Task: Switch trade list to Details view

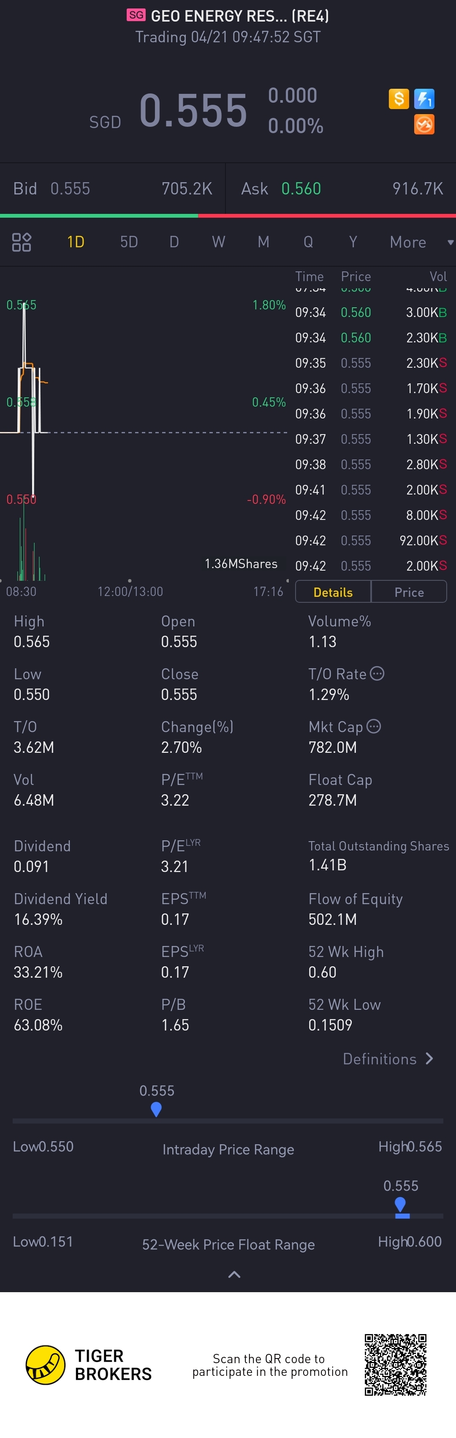Action: (333, 592)
